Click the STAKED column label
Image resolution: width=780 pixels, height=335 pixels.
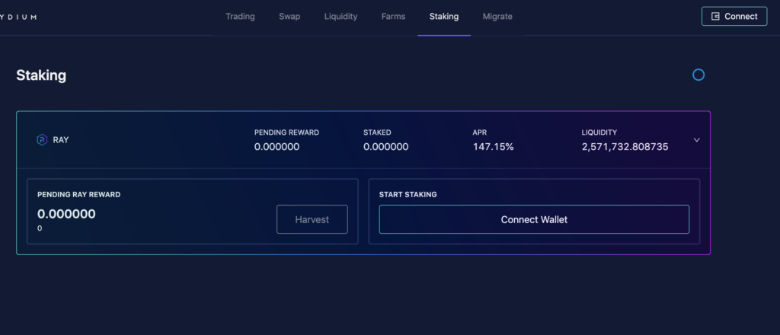377,132
